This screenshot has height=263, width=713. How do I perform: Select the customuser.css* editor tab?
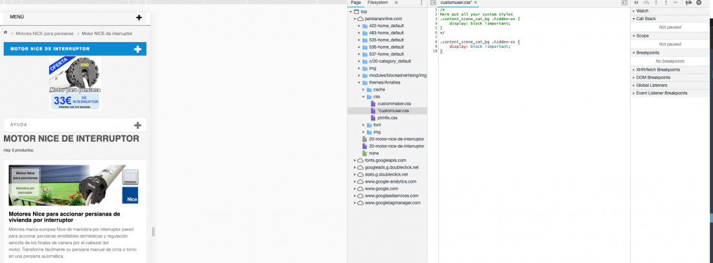coord(456,3)
